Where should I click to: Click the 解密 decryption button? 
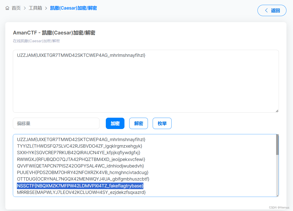(138, 123)
